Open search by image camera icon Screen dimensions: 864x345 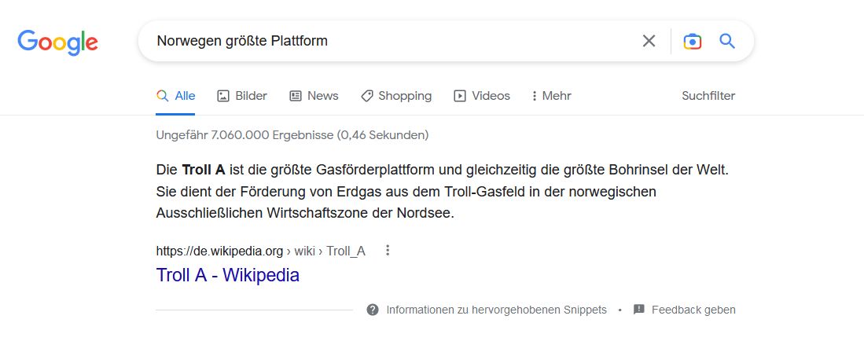pos(692,41)
